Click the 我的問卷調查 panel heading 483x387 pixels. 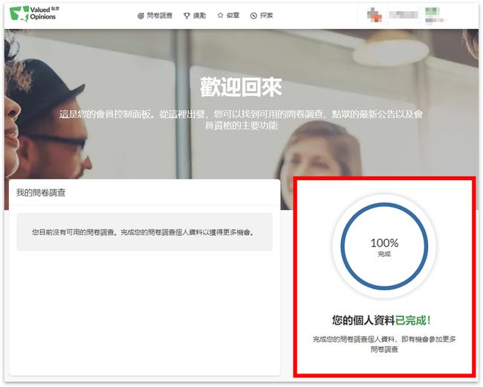coord(41,193)
